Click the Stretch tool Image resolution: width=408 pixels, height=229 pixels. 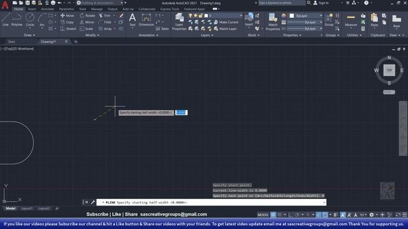pyautogui.click(x=68, y=29)
